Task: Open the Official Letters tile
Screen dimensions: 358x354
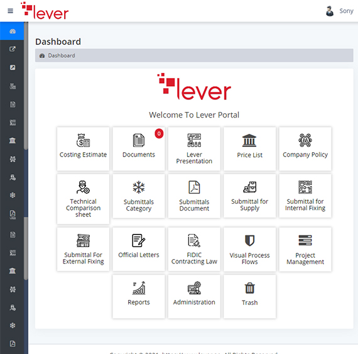Action: [139, 250]
